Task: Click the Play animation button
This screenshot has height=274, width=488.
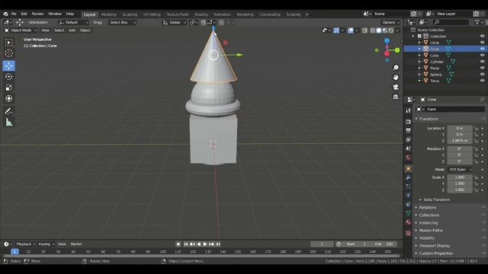Action: point(205,244)
